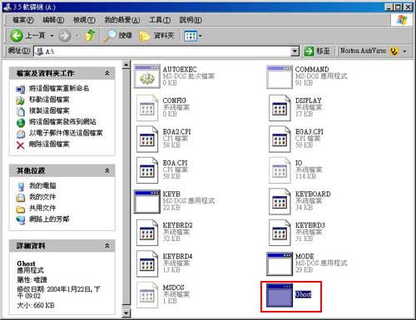Select the MSDOS system file icon
416x320 pixels.
click(x=147, y=295)
